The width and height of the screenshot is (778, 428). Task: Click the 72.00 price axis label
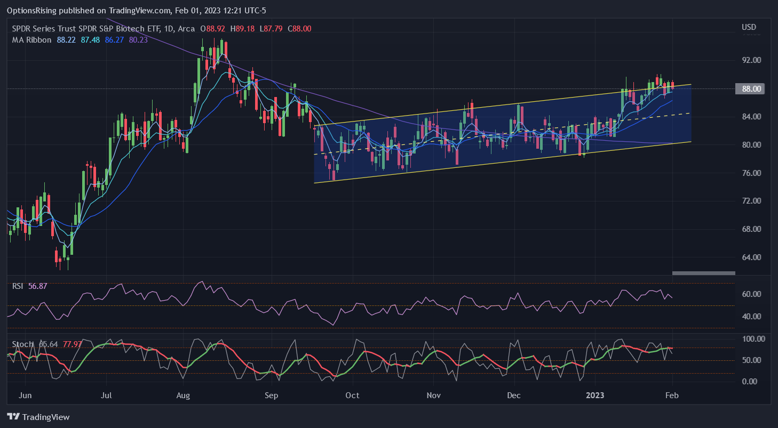[x=750, y=201]
